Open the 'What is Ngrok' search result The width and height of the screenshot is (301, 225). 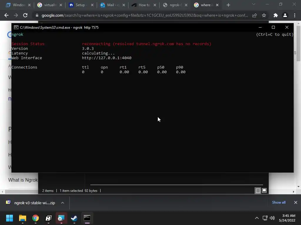click(x=23, y=180)
